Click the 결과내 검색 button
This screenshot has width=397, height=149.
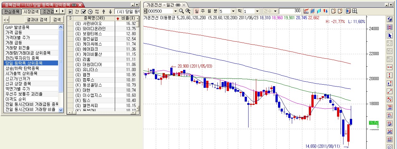pos(37,19)
